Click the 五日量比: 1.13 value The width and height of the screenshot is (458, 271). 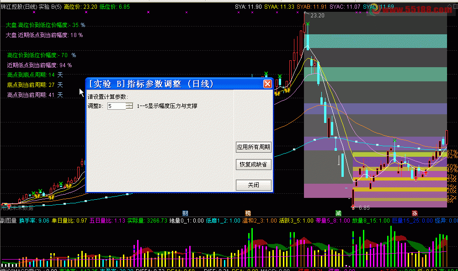click(x=107, y=221)
